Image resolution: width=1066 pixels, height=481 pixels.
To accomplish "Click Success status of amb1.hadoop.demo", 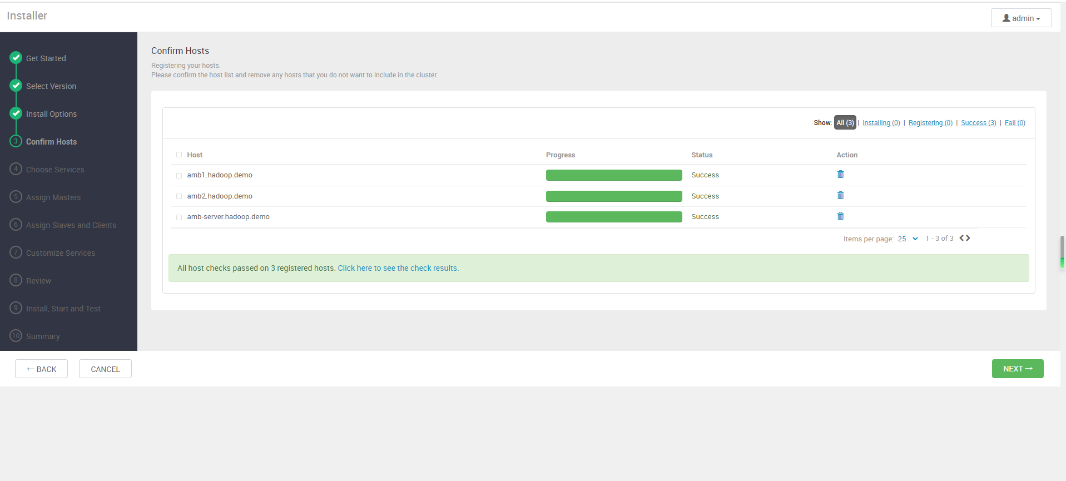I will pyautogui.click(x=705, y=175).
